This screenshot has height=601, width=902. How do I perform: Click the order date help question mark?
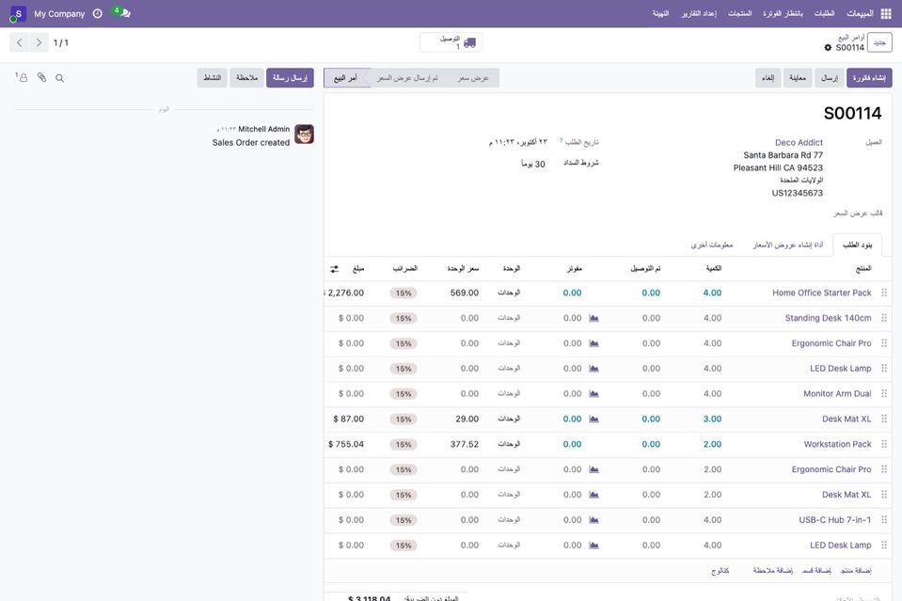pos(561,140)
